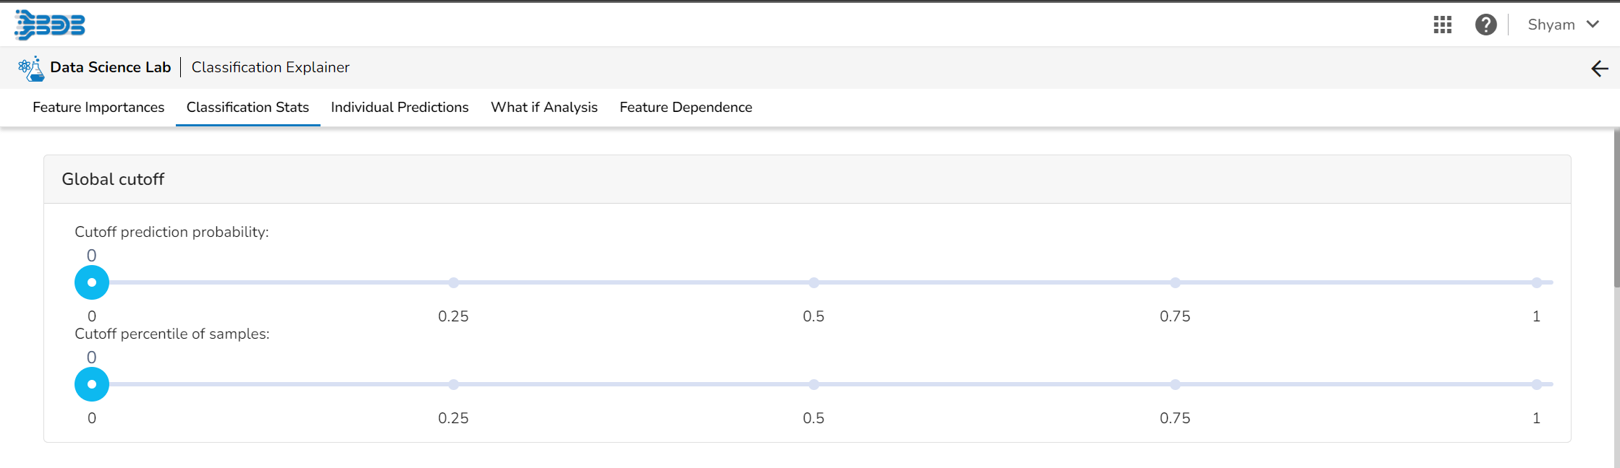Image resolution: width=1620 pixels, height=468 pixels.
Task: Open the help question mark icon
Action: coord(1485,25)
